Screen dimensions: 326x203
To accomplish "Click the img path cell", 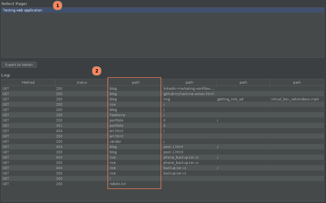I will point(167,99).
